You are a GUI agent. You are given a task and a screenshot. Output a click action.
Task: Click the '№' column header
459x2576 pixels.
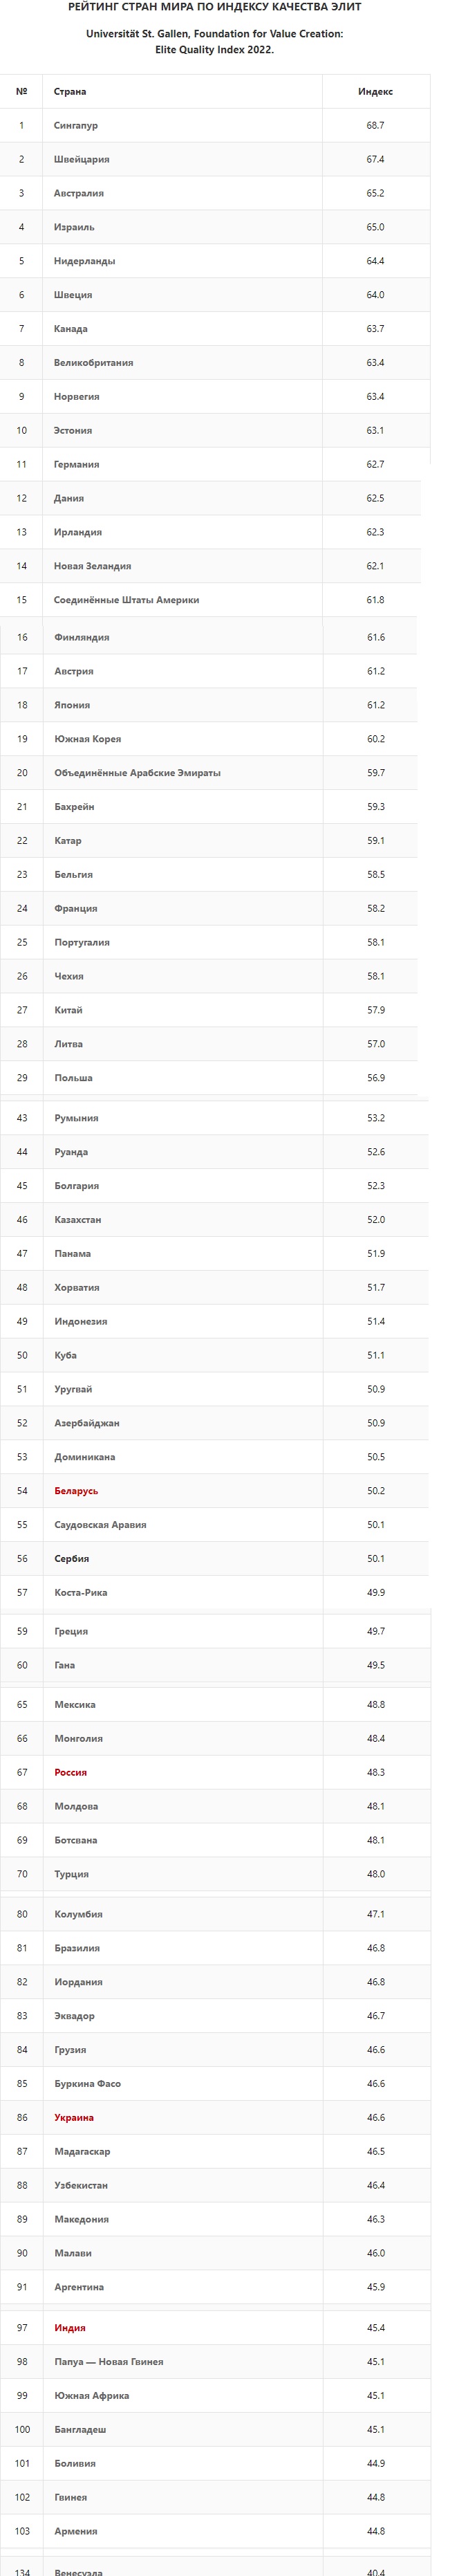coord(21,91)
